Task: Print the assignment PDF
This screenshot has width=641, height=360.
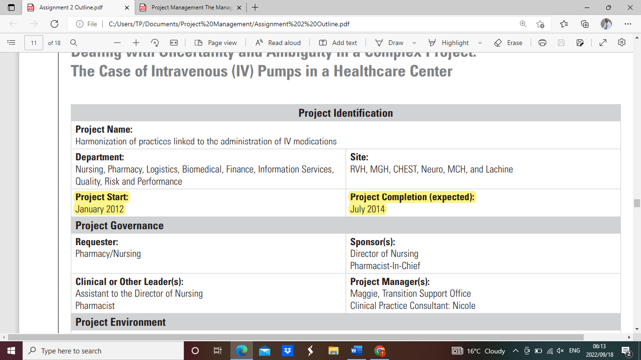Action: tap(542, 43)
